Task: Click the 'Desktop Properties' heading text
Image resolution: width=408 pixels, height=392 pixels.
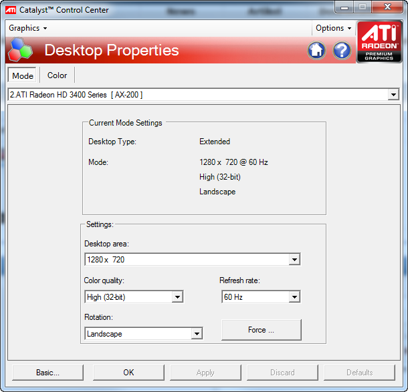Action: coord(112,50)
